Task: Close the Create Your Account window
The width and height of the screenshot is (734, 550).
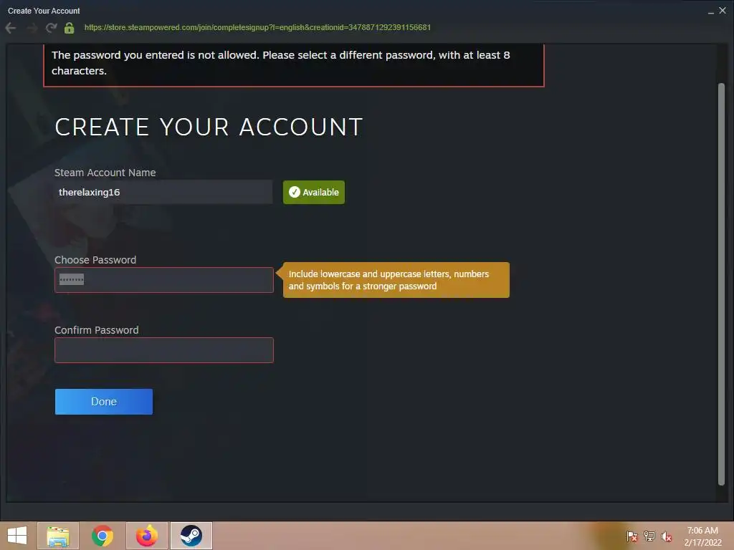Action: pos(723,10)
